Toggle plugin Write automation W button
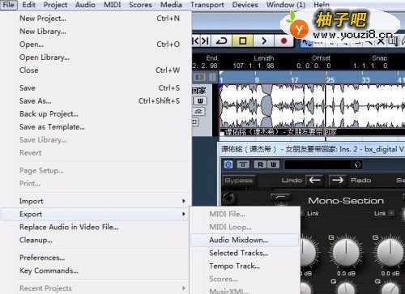This screenshot has width=405, height=294. [273, 164]
